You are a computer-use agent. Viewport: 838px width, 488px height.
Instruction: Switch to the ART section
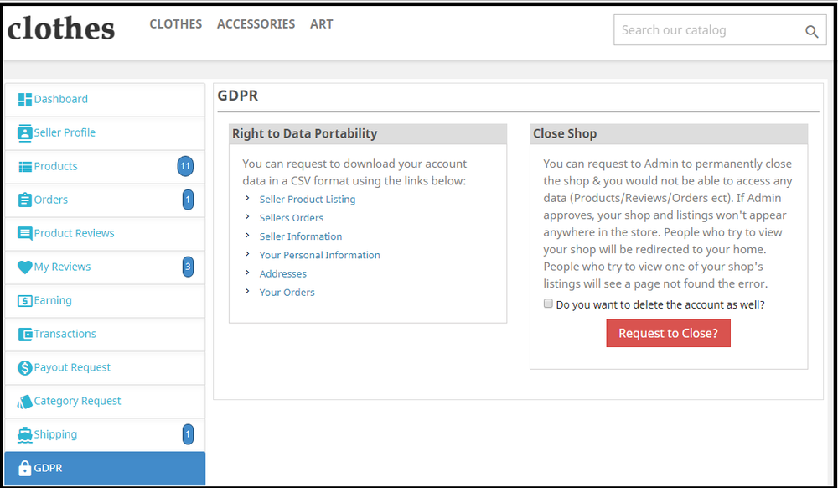(x=322, y=24)
